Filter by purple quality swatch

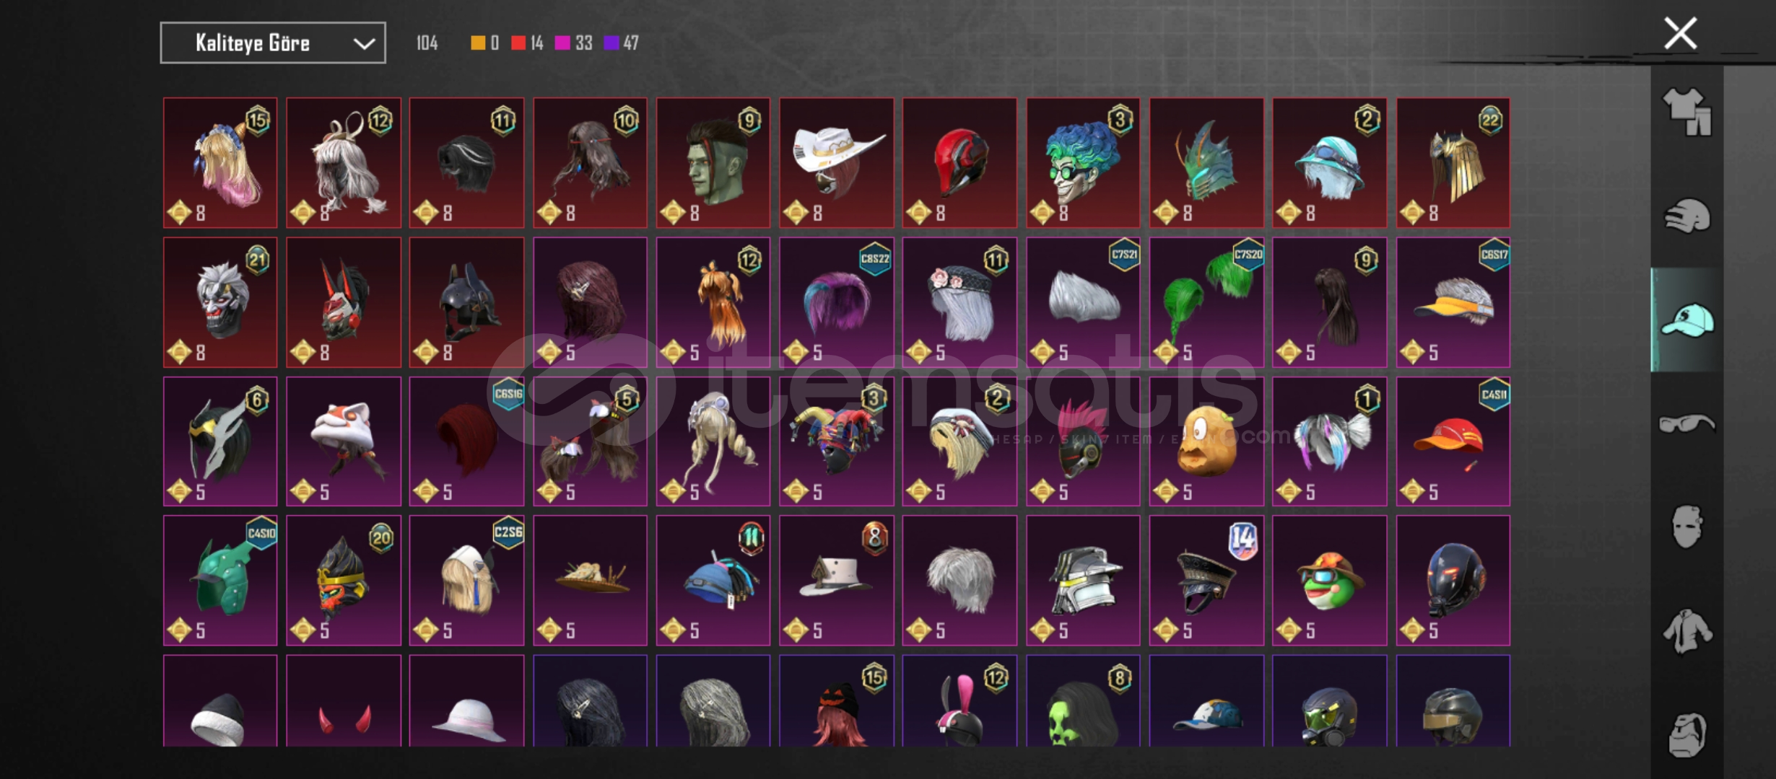pyautogui.click(x=611, y=43)
